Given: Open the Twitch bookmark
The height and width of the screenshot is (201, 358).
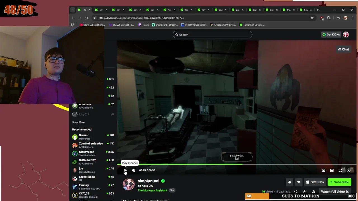Looking at the screenshot, I should (x=144, y=25).
